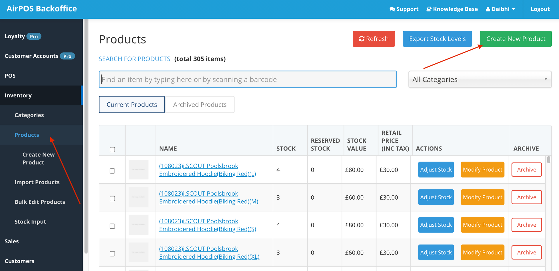
Task: Expand the Daibhí user menu caret
Action: point(513,9)
